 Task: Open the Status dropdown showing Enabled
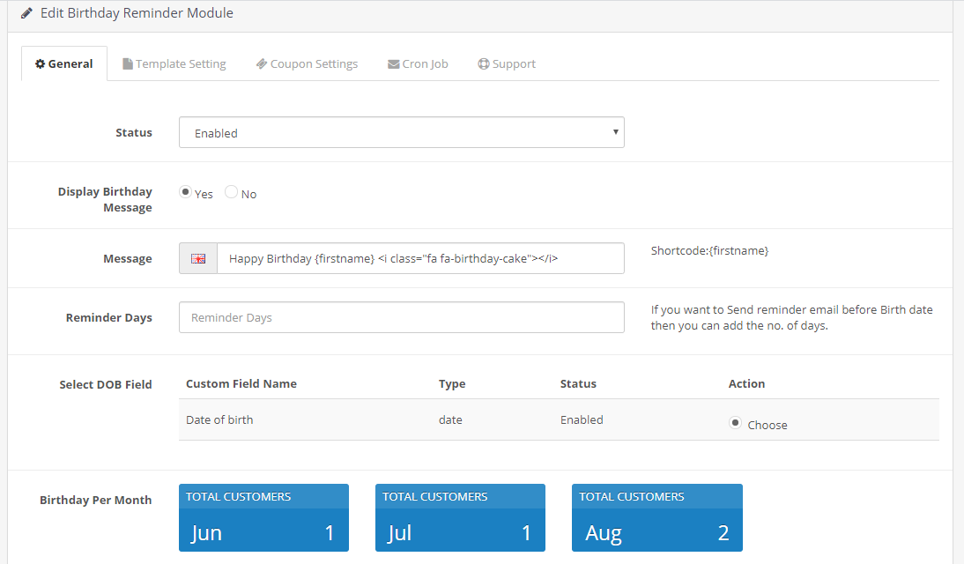[402, 132]
